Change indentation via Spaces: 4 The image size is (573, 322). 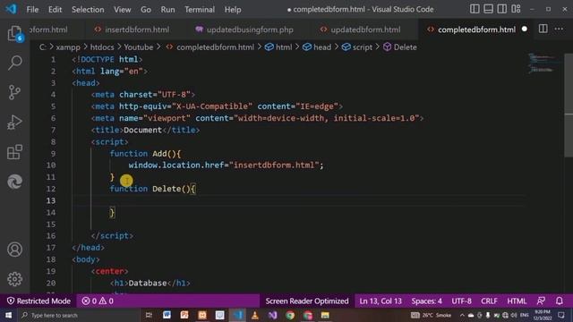(x=426, y=301)
